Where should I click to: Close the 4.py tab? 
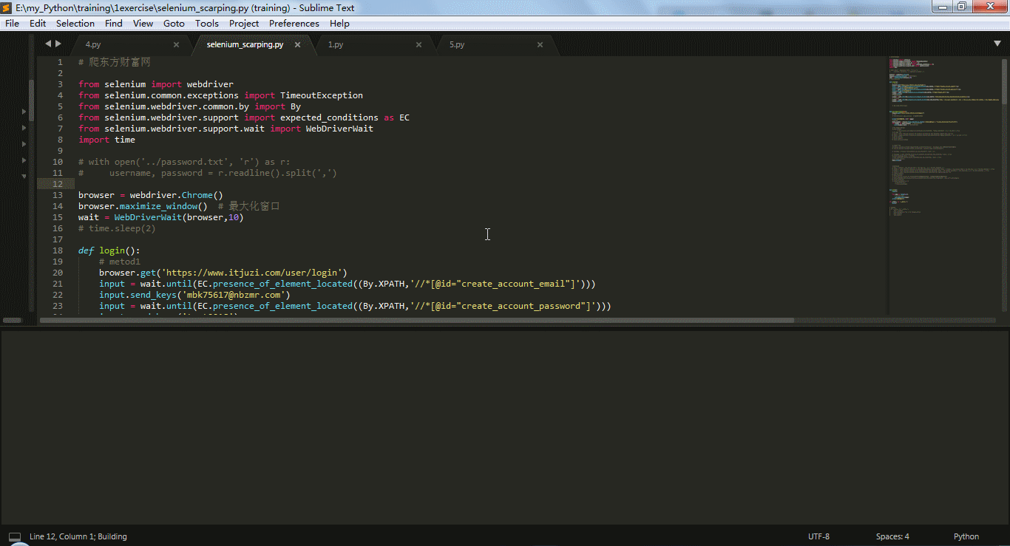[176, 45]
